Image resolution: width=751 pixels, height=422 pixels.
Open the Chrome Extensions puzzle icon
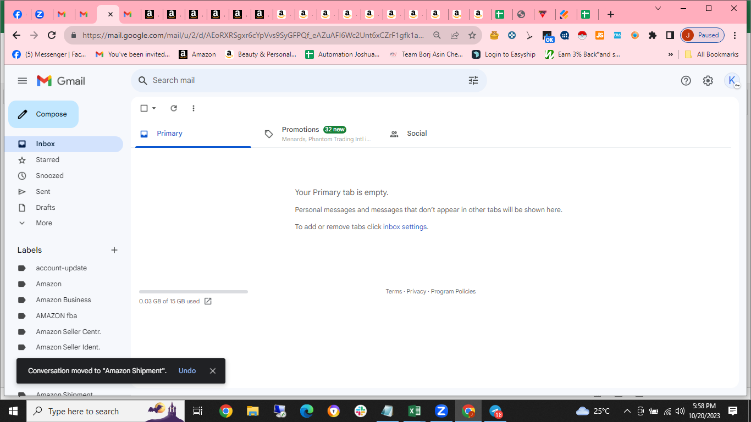click(x=653, y=35)
